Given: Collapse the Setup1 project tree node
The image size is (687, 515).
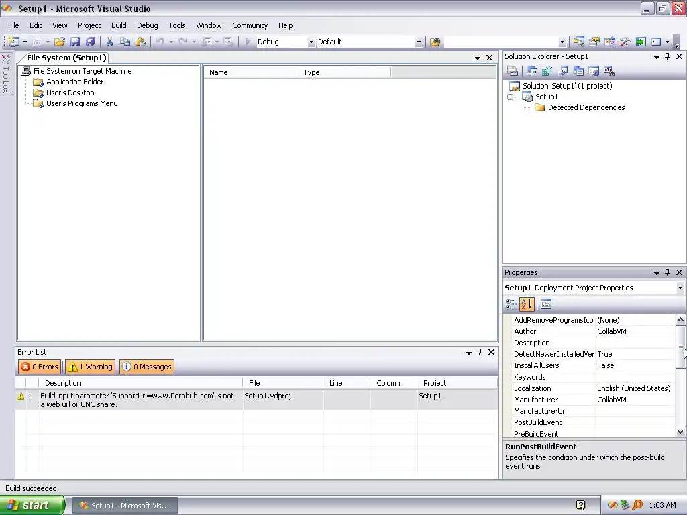Looking at the screenshot, I should (511, 97).
